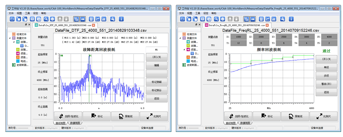The image size is (343, 137).
Task: Switch to 数据视图 tab in FreqRL window
Action: click(244, 123)
